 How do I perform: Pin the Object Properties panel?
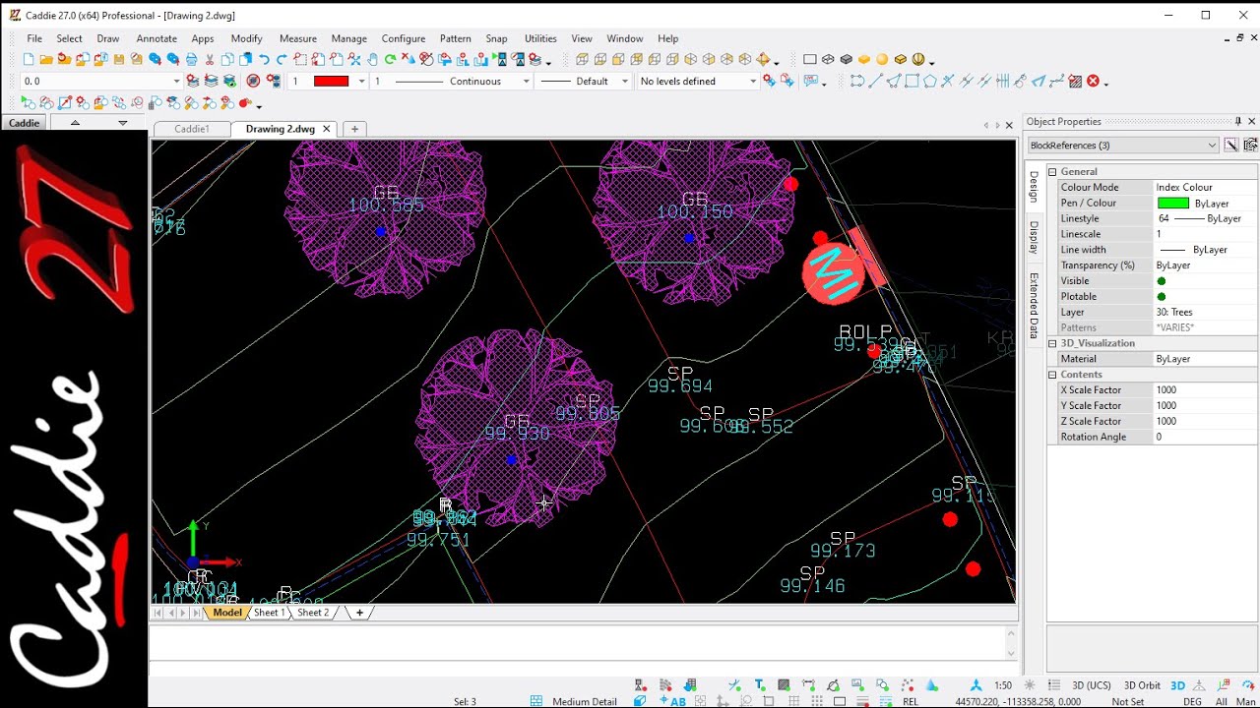pos(1237,122)
